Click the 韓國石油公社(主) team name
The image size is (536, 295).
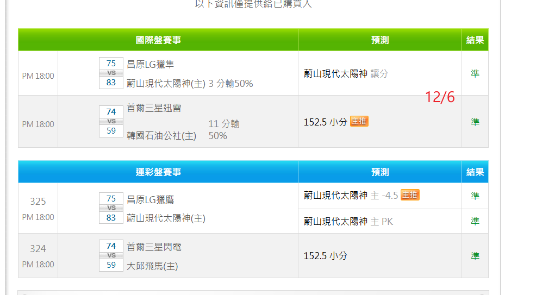(161, 135)
